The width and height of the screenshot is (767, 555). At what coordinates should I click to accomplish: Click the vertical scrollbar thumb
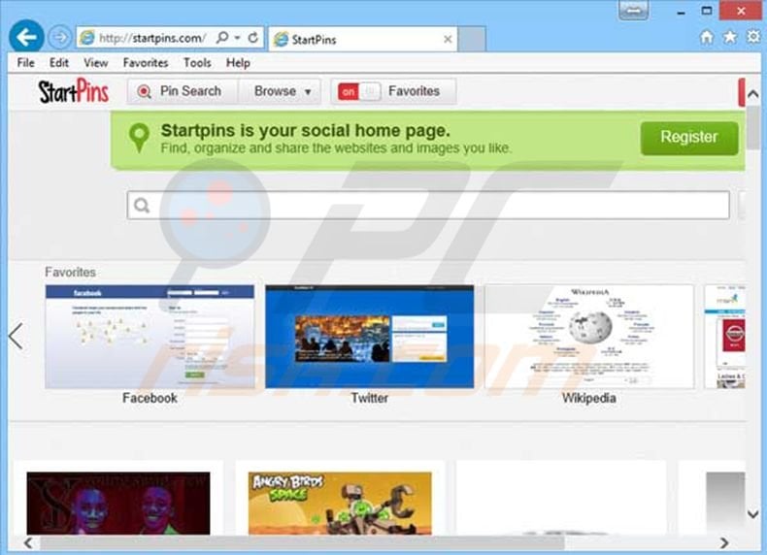[753, 128]
